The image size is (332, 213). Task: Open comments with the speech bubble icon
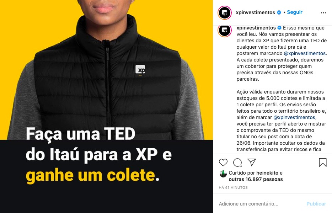tap(237, 163)
